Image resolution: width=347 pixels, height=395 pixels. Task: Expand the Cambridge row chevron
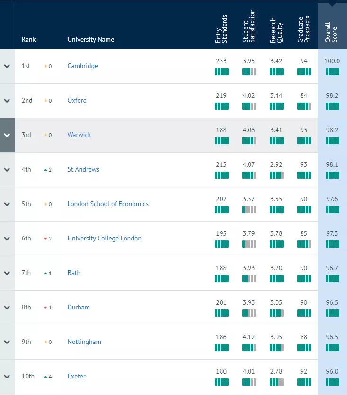(x=7, y=66)
